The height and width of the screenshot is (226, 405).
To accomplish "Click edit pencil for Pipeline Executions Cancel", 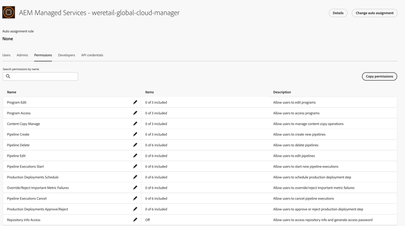I will click(x=135, y=198).
